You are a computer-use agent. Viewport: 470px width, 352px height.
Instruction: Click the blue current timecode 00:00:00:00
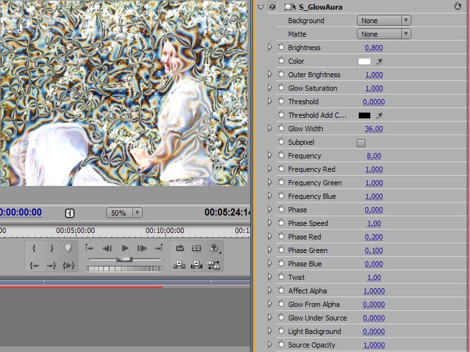tap(21, 212)
